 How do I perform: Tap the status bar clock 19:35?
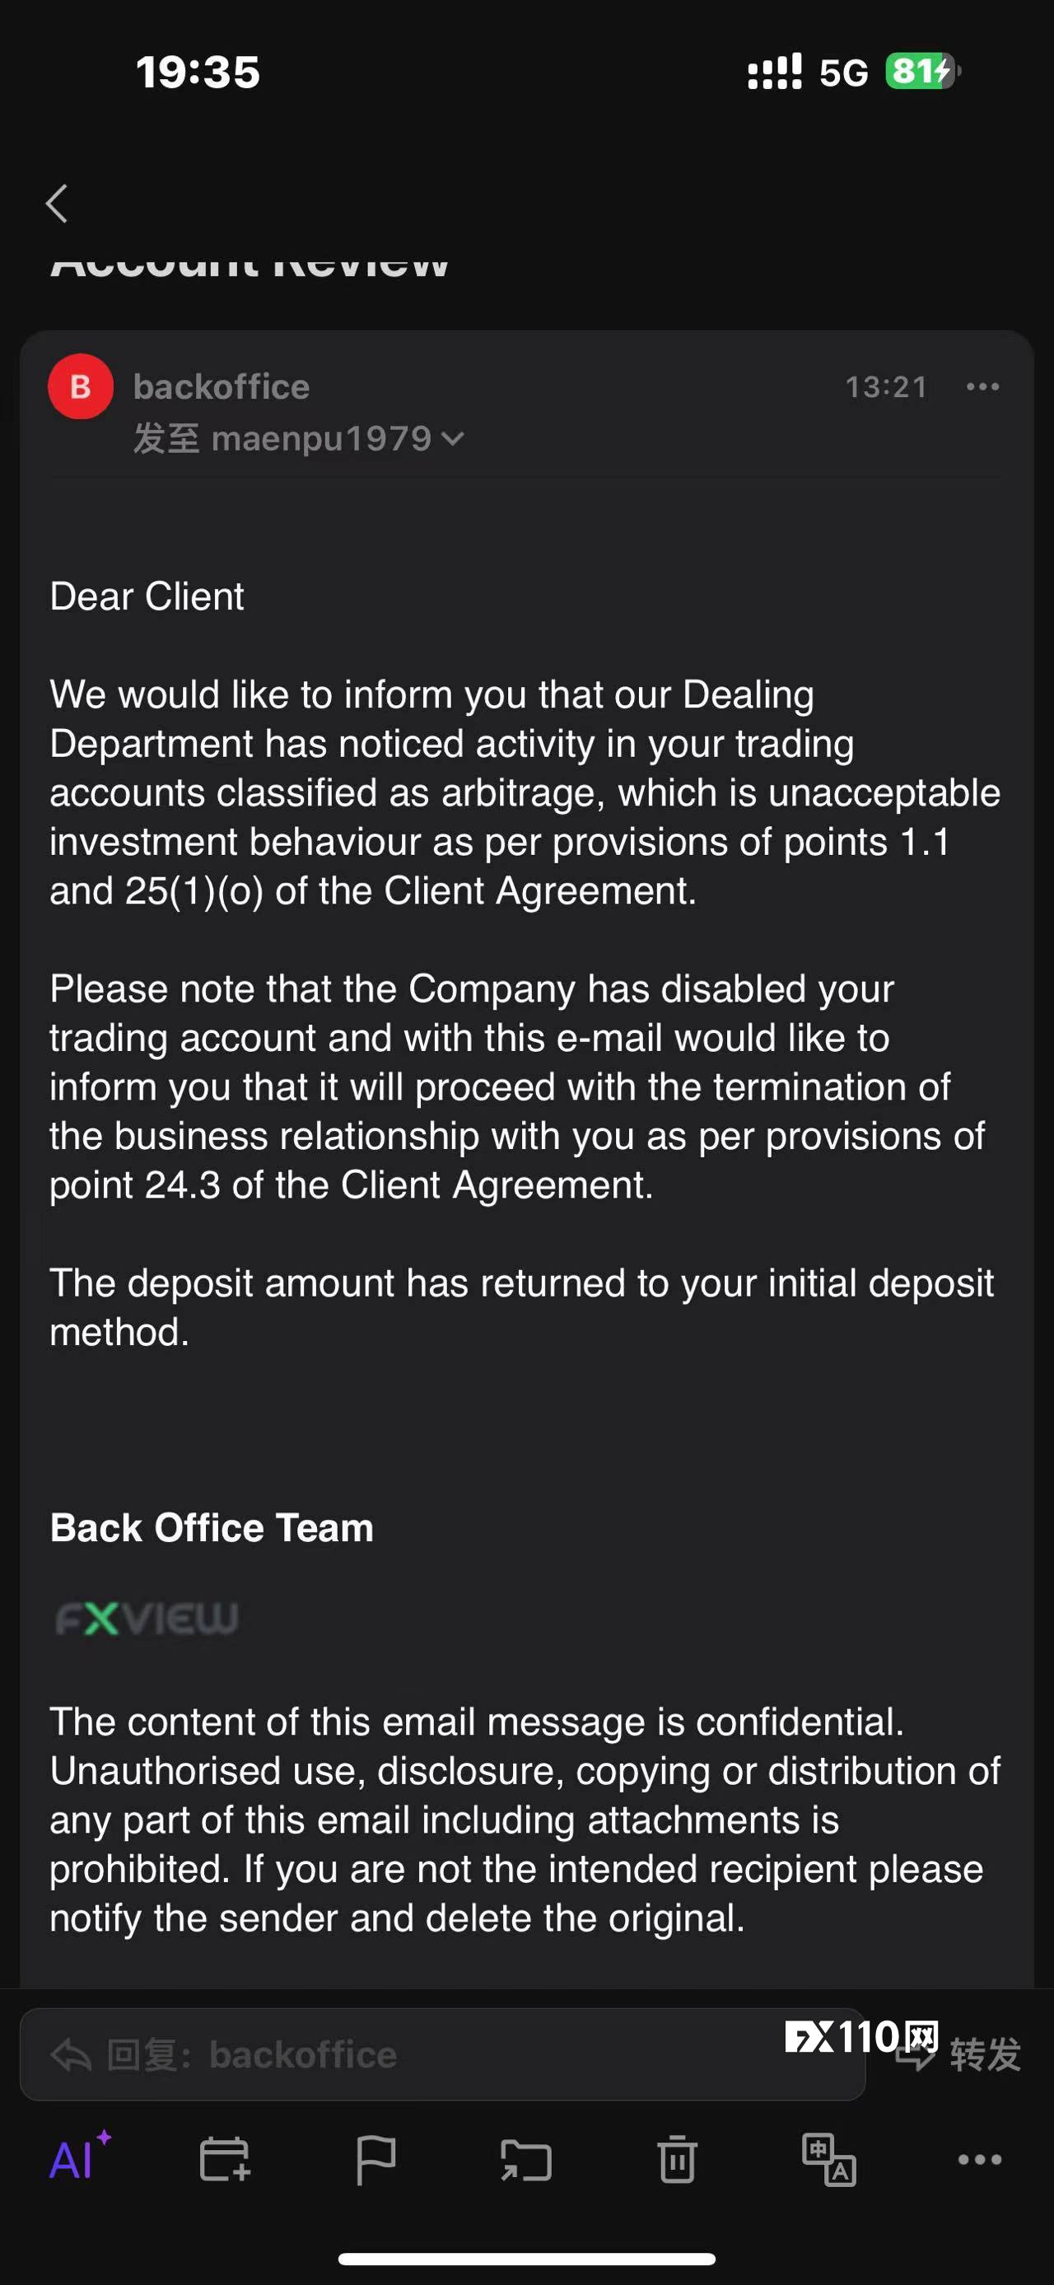[x=198, y=72]
